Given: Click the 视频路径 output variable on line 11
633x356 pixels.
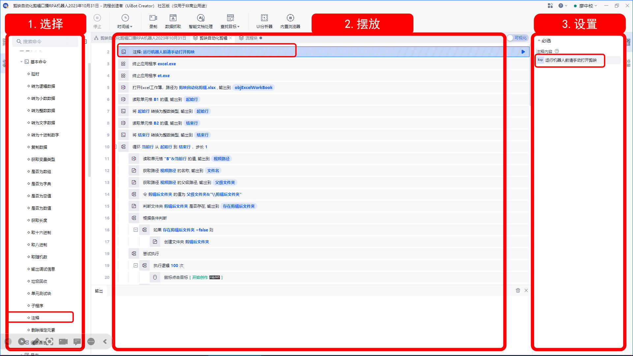Looking at the screenshot, I should 222,159.
